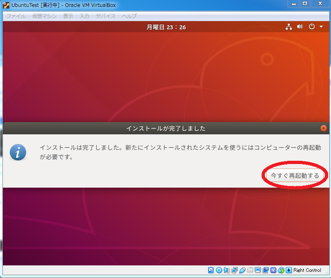Open the 入力 menu
Viewport: 331px width, 278px height.
(x=84, y=16)
